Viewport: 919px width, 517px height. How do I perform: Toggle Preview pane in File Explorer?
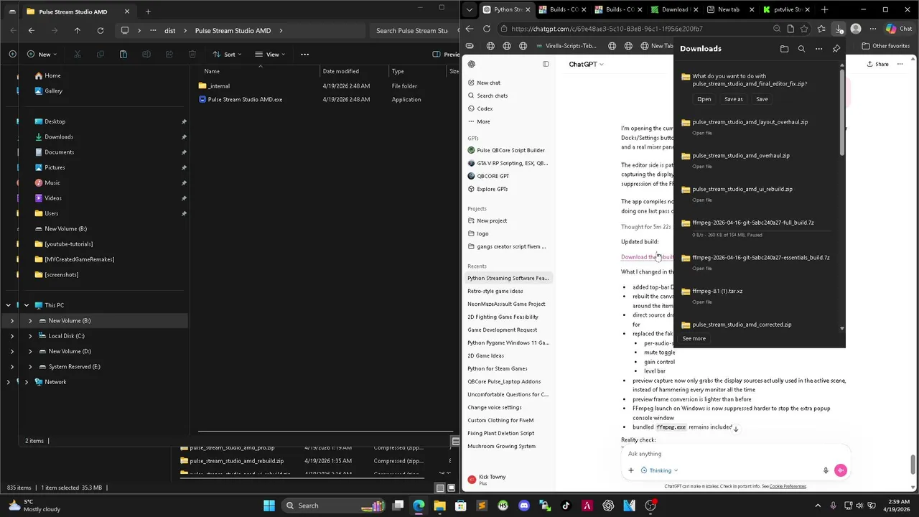pos(446,55)
